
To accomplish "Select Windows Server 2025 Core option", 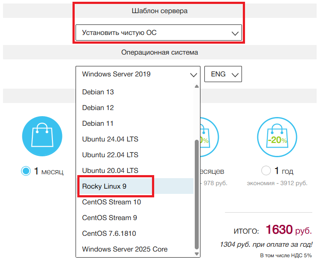I will [x=135, y=249].
